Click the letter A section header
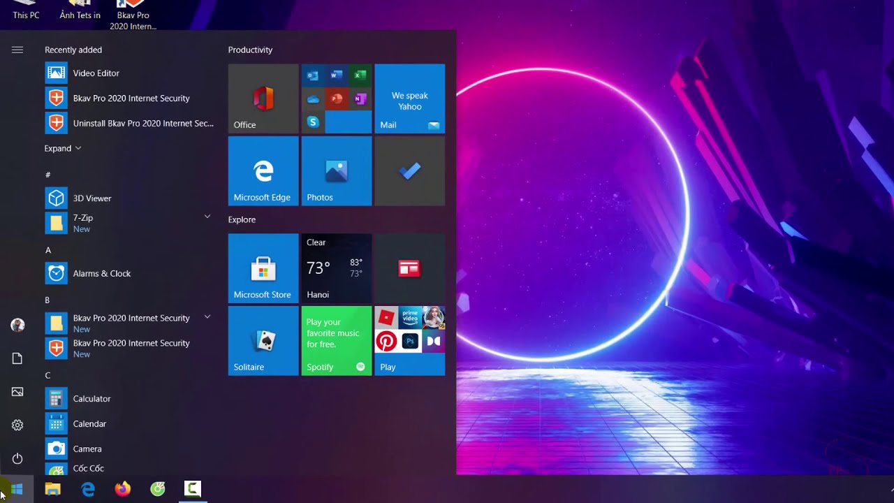Image resolution: width=894 pixels, height=503 pixels. pyautogui.click(x=47, y=250)
